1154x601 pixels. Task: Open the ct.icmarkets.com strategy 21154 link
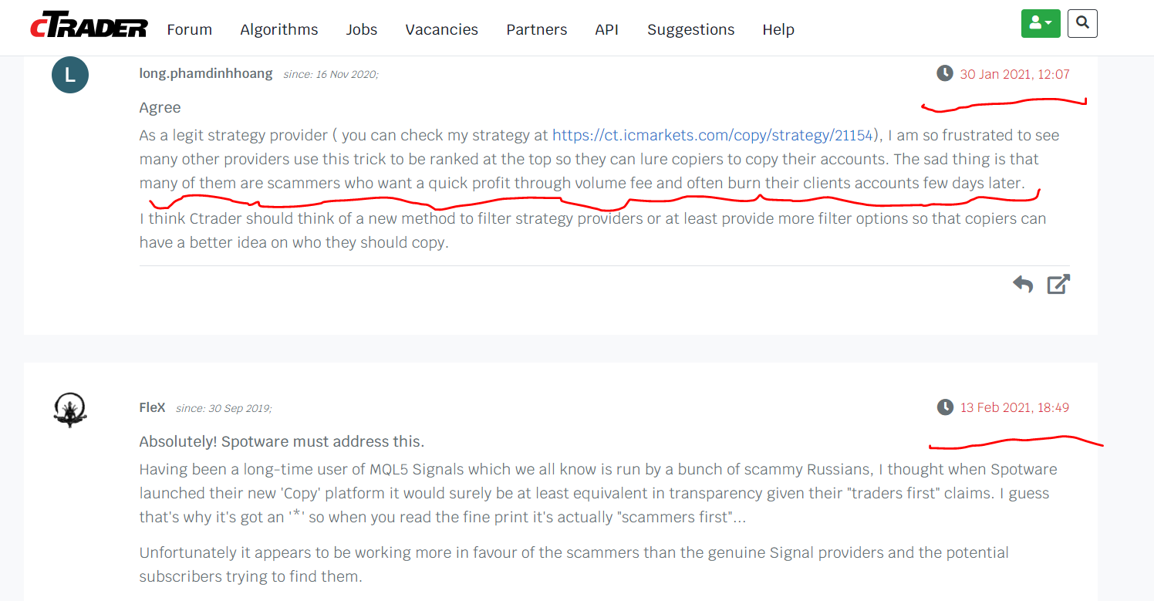click(713, 135)
